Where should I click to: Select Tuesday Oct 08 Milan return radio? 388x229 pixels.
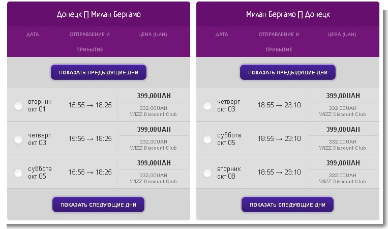207,173
